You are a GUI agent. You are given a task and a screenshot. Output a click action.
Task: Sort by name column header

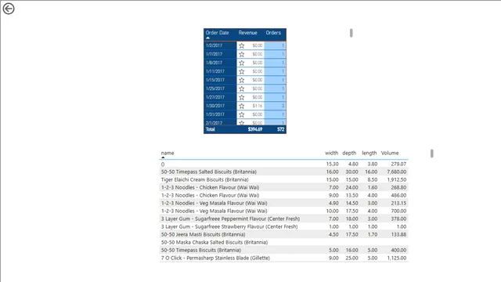168,154
